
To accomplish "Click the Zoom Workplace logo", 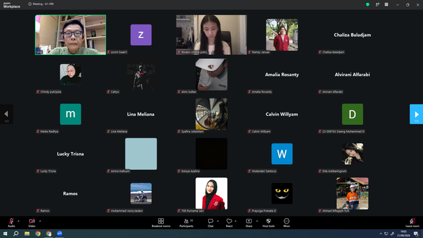I will [x=11, y=5].
